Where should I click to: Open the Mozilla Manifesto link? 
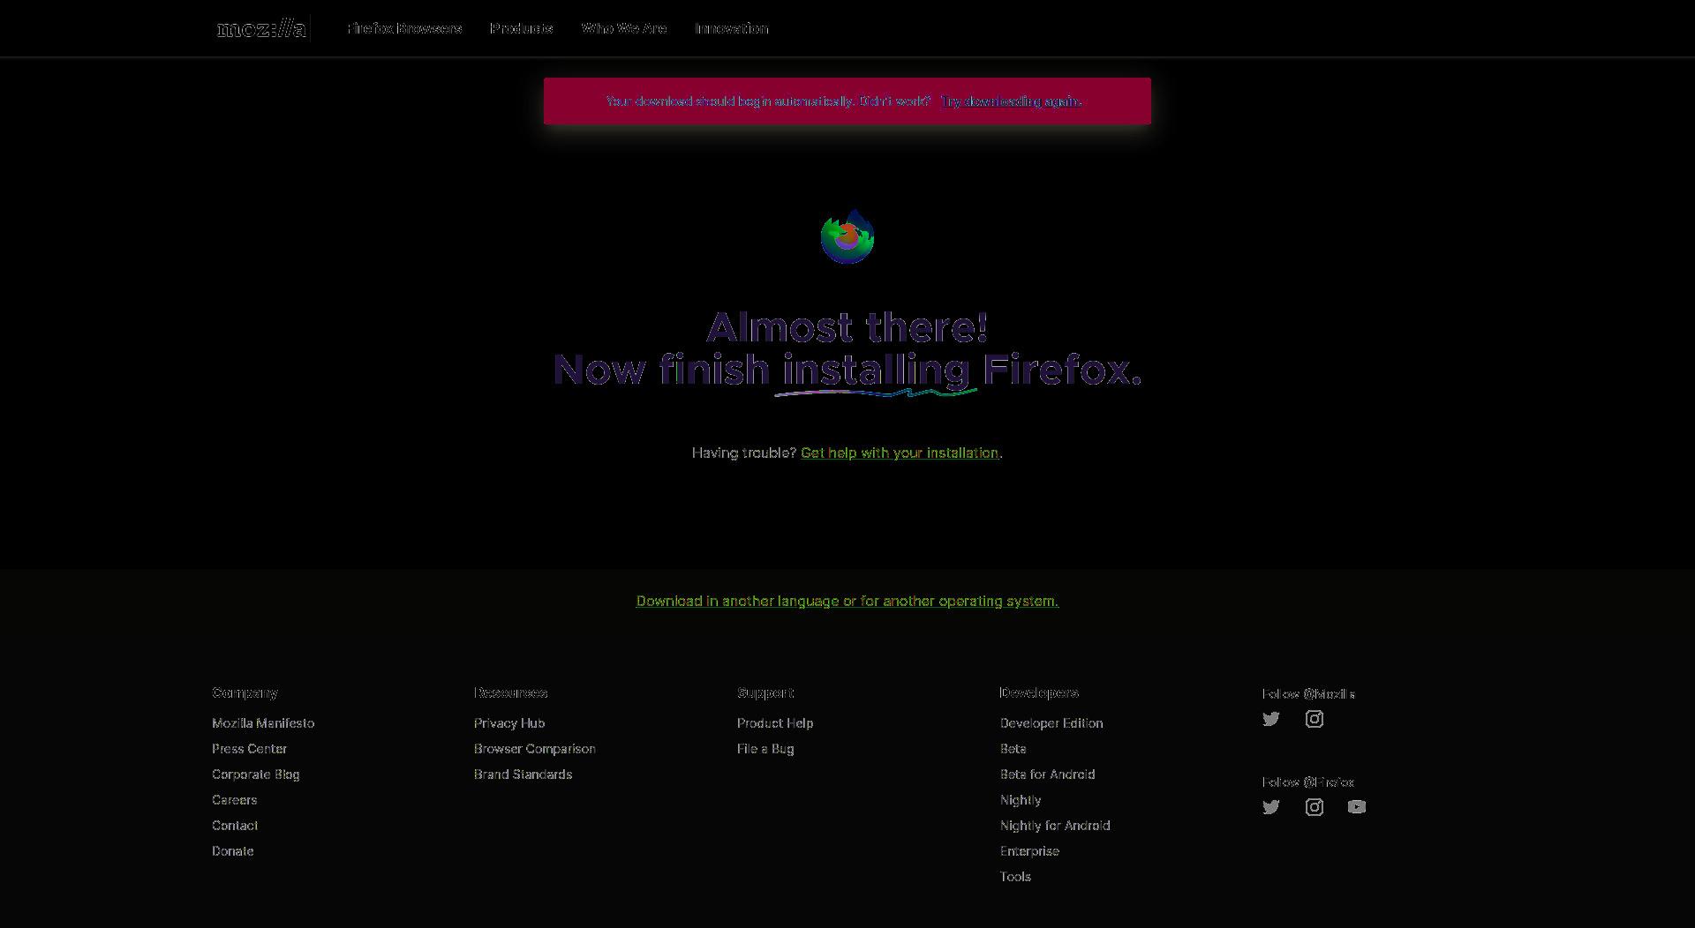[x=263, y=723]
